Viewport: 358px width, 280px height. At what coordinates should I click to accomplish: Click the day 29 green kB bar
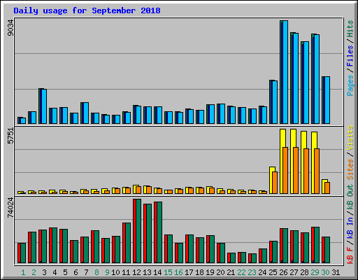pos(317,245)
